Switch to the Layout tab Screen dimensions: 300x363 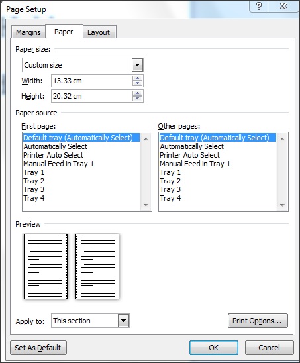click(99, 32)
